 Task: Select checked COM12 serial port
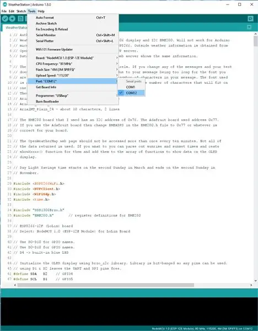click(131, 93)
